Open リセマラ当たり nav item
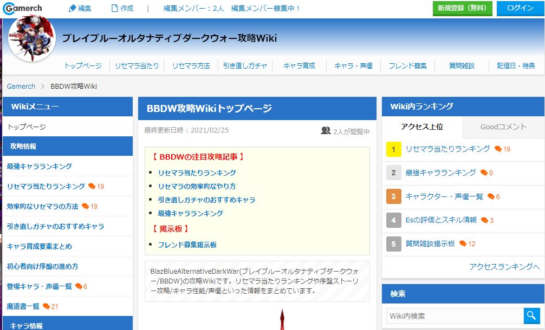The width and height of the screenshot is (545, 330). (x=137, y=65)
